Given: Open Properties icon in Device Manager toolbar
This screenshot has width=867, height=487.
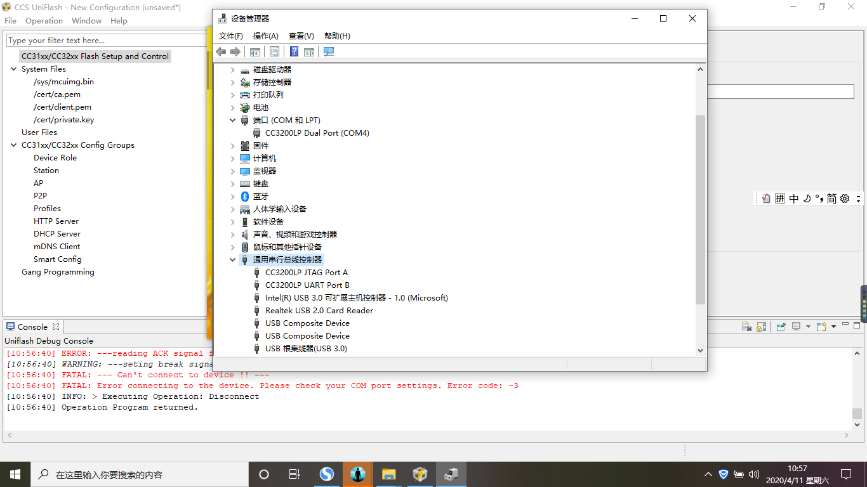Looking at the screenshot, I should (275, 51).
